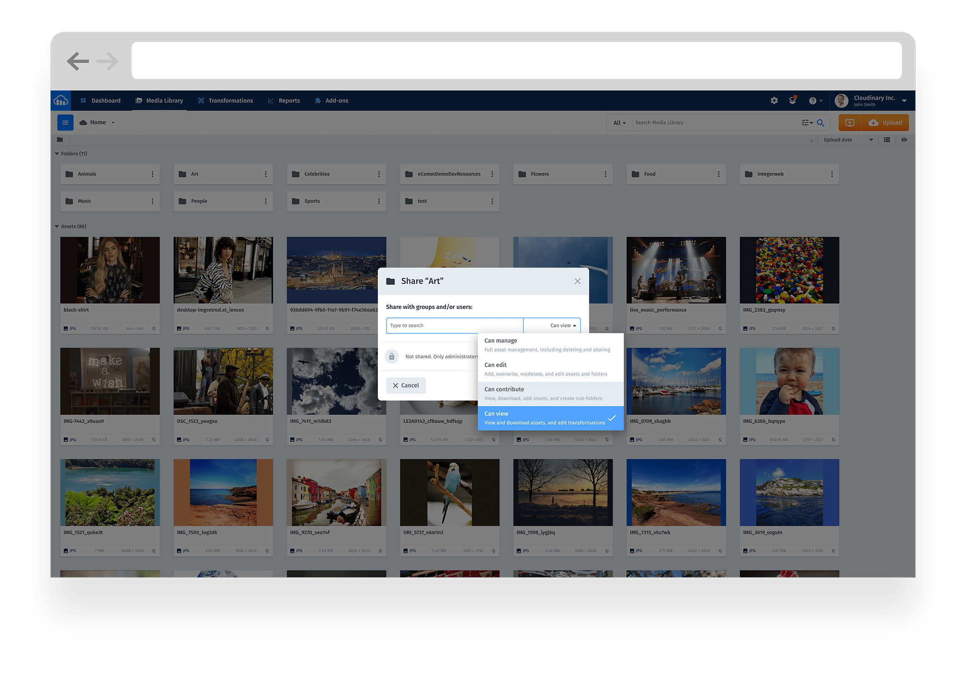Click the DSC_1523_yeugxo file name
This screenshot has height=690, width=966.
(197, 421)
